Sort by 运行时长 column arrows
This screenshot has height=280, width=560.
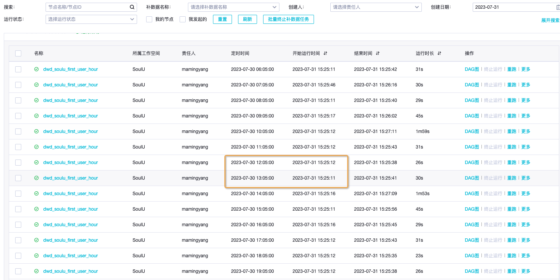439,53
